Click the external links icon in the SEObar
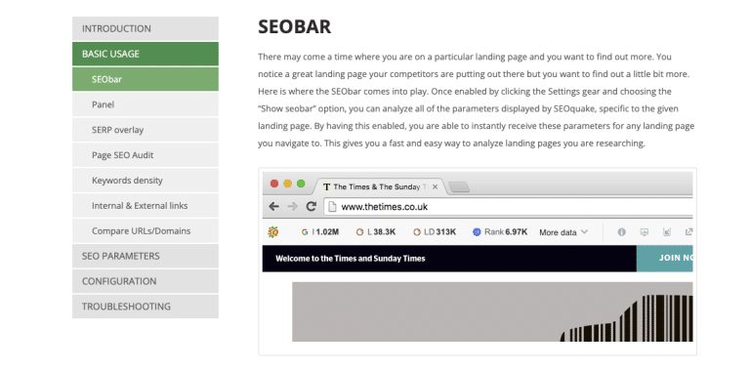Viewport: 750px width, 369px height. (x=688, y=232)
